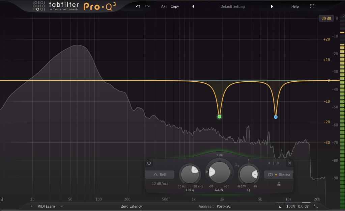Go to the next preset arrow
345x211 pixels.
272,6
